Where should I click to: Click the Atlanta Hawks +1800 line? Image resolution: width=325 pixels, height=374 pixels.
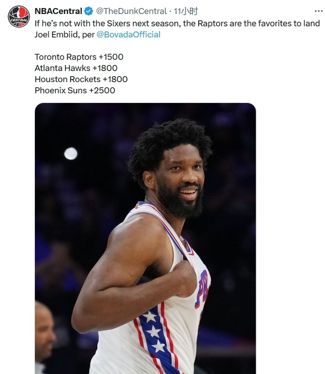(x=76, y=68)
